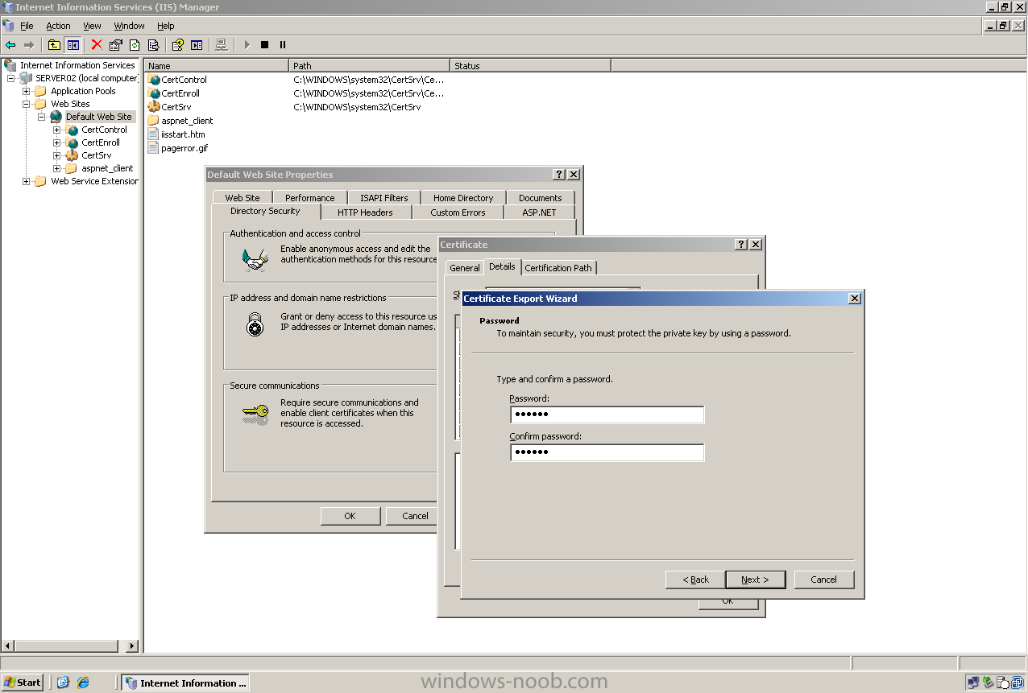Open the Action menu
1028x693 pixels.
58,26
